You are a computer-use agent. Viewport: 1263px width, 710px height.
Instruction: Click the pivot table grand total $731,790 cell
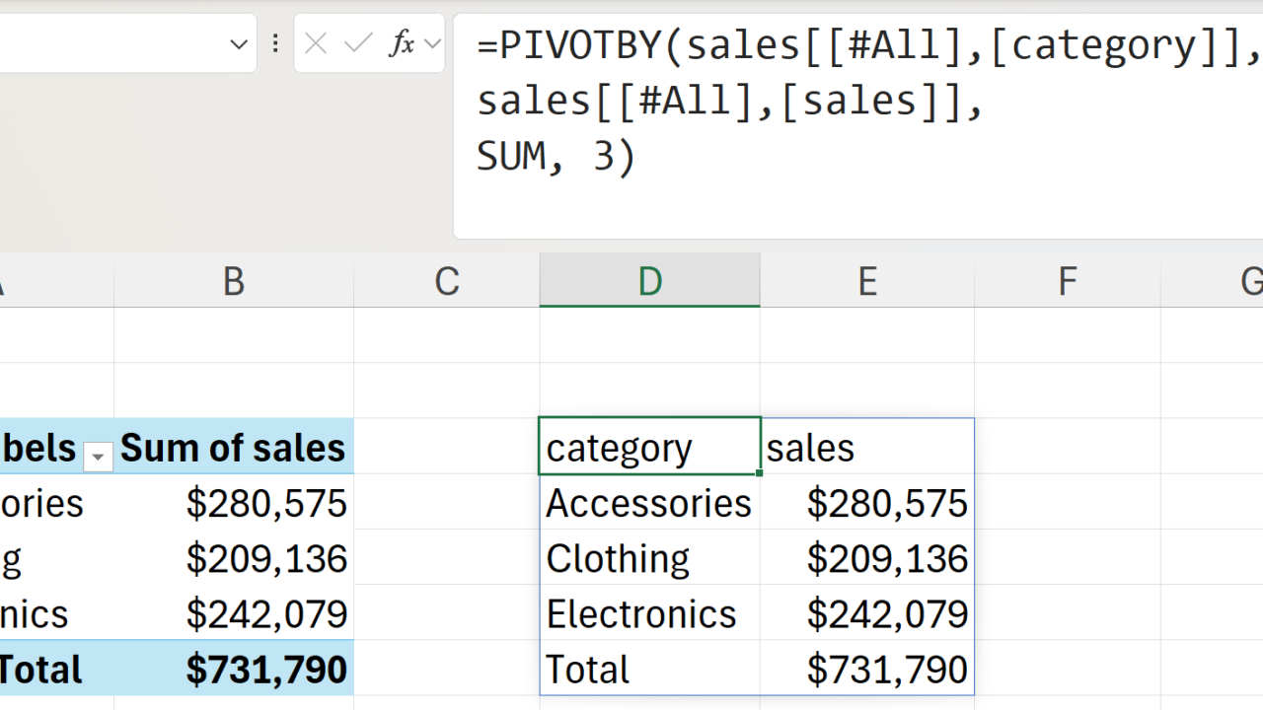233,670
